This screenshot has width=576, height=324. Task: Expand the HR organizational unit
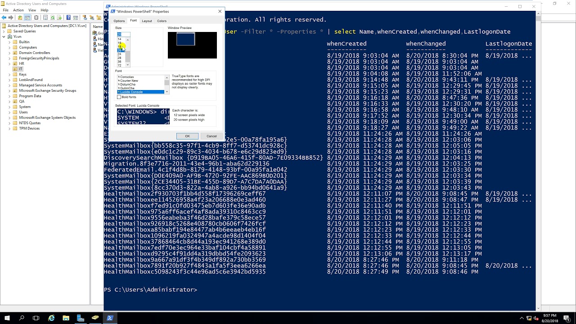coord(9,63)
